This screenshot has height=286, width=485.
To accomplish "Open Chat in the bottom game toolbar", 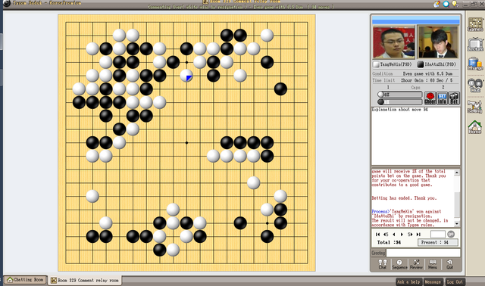I will point(383,264).
